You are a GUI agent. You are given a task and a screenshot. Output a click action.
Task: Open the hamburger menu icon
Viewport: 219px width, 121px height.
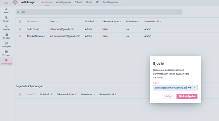click(6, 2)
